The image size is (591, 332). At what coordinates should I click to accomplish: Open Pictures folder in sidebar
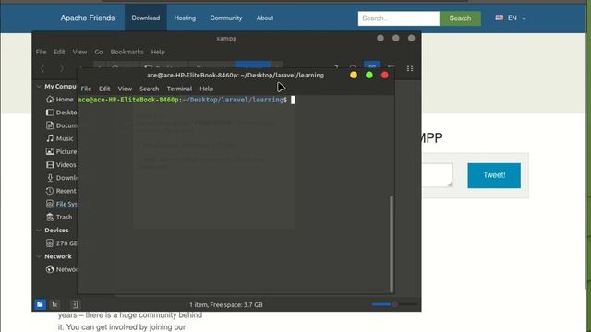tap(61, 151)
